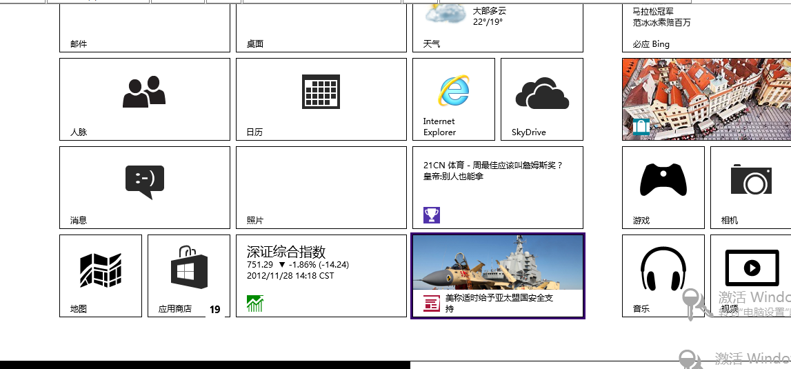Open the 深证综合指数 finance tile
The width and height of the screenshot is (791, 369).
(321, 276)
